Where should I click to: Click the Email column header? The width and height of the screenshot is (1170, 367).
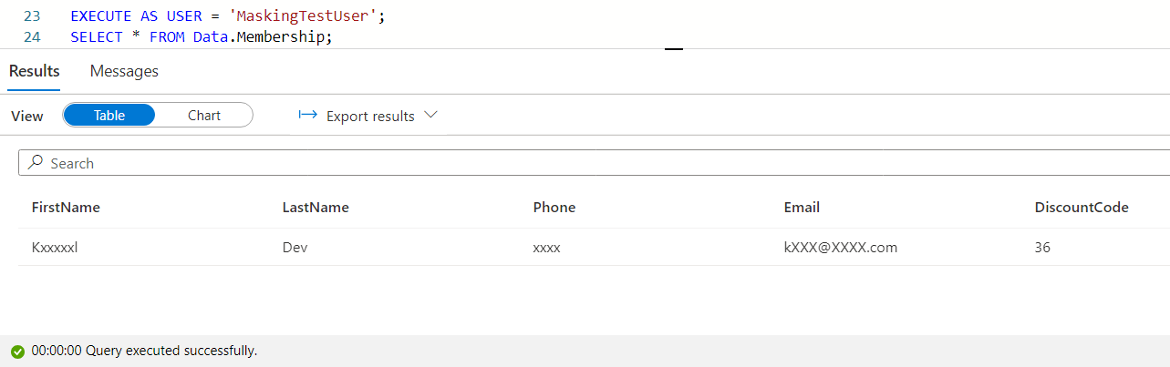[x=802, y=208]
